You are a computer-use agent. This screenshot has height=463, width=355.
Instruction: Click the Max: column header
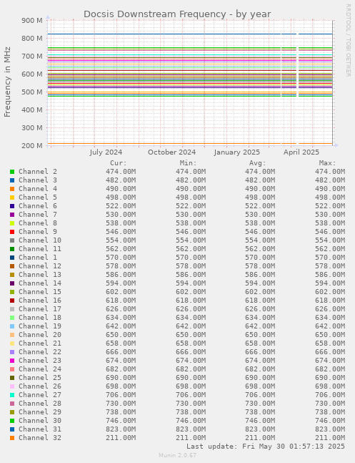click(x=328, y=163)
